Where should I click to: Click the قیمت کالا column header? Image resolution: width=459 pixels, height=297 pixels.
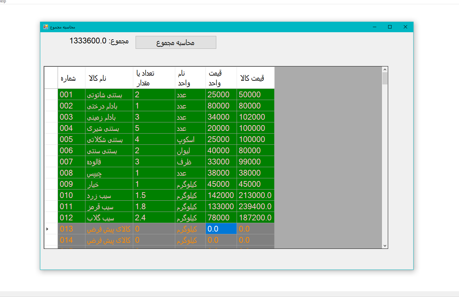click(255, 78)
